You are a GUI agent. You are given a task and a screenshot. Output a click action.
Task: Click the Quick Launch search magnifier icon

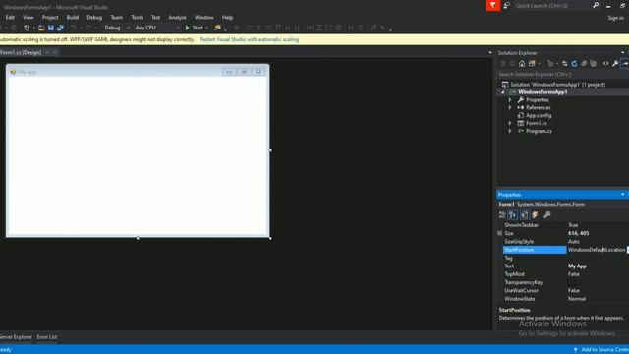[596, 5]
